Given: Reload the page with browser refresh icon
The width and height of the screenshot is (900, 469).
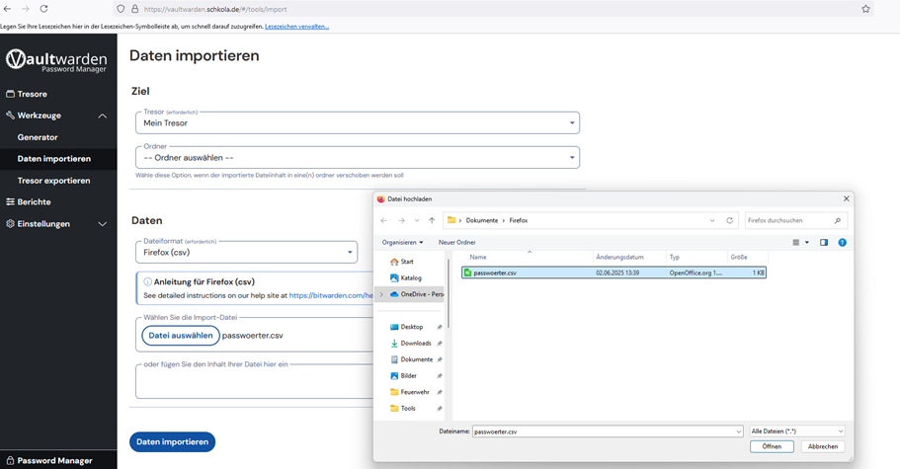Looking at the screenshot, I should [x=43, y=9].
